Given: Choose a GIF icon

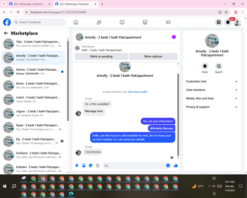Looking at the screenshot, I should (x=98, y=165).
